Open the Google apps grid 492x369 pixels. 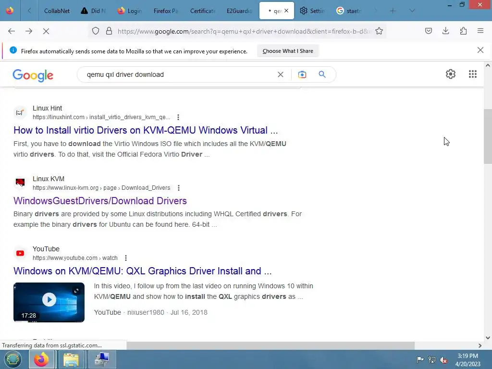tap(473, 74)
